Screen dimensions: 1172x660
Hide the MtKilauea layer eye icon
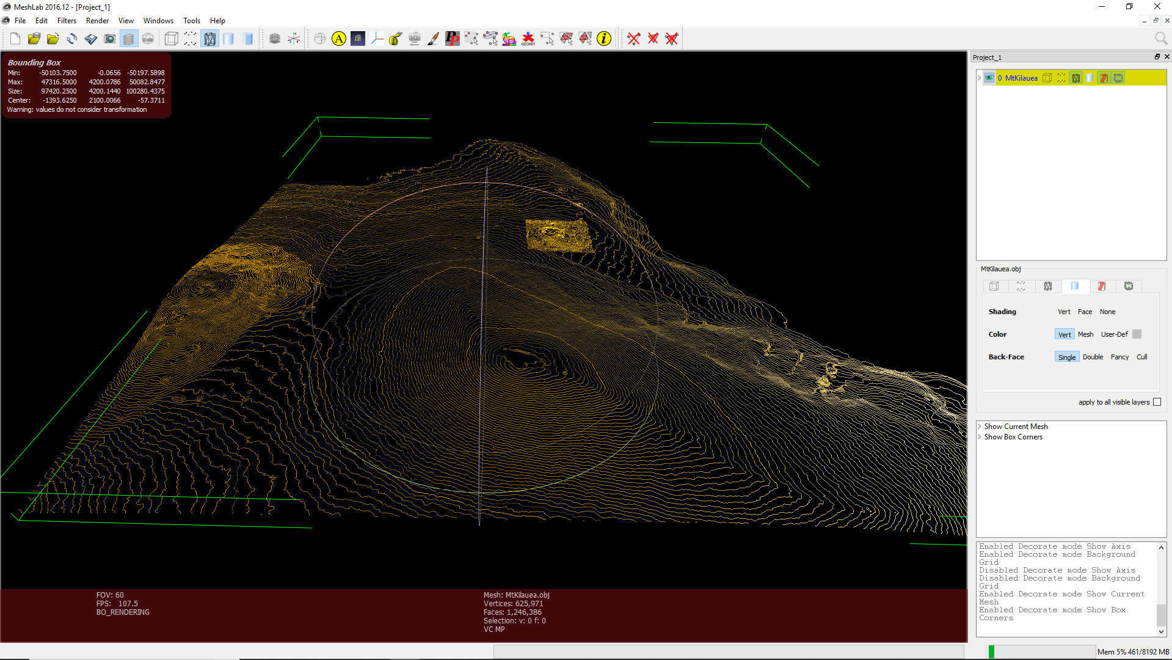pyautogui.click(x=989, y=78)
